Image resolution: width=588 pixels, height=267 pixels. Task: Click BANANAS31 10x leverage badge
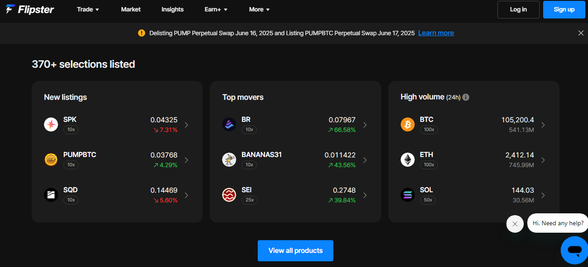click(x=249, y=165)
